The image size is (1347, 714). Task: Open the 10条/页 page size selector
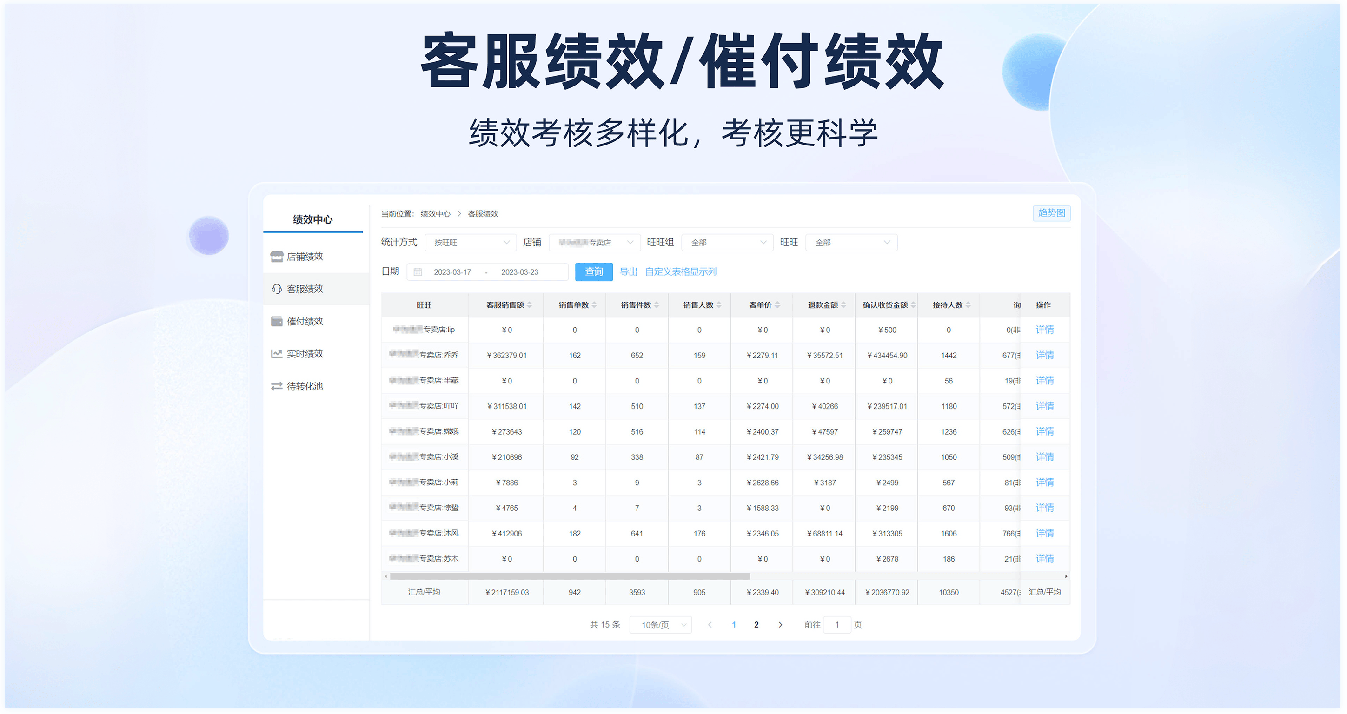660,625
